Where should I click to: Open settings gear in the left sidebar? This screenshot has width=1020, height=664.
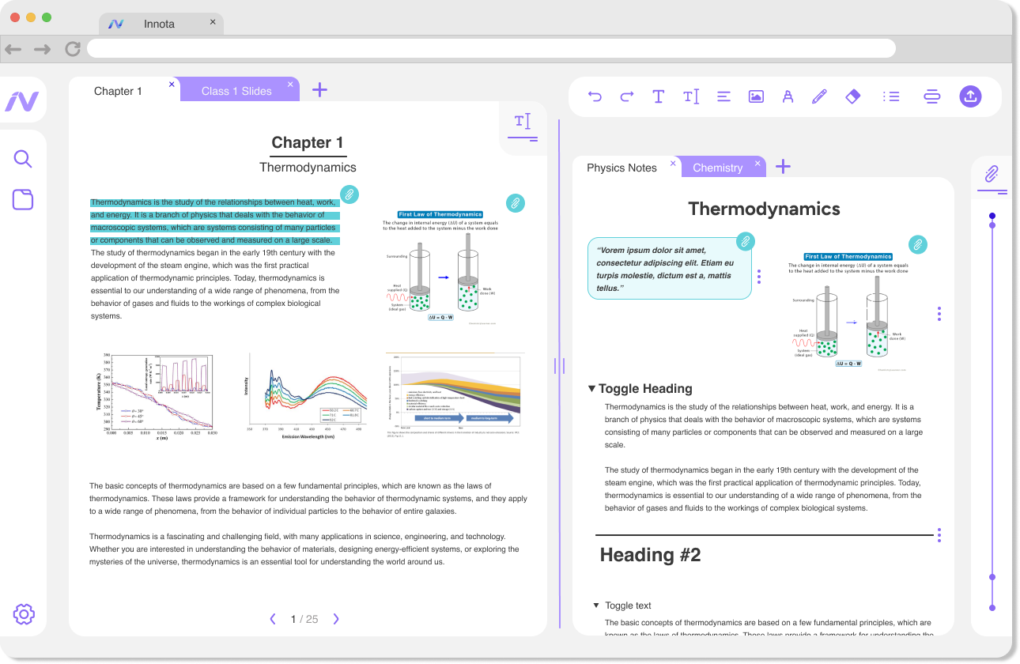(x=24, y=614)
